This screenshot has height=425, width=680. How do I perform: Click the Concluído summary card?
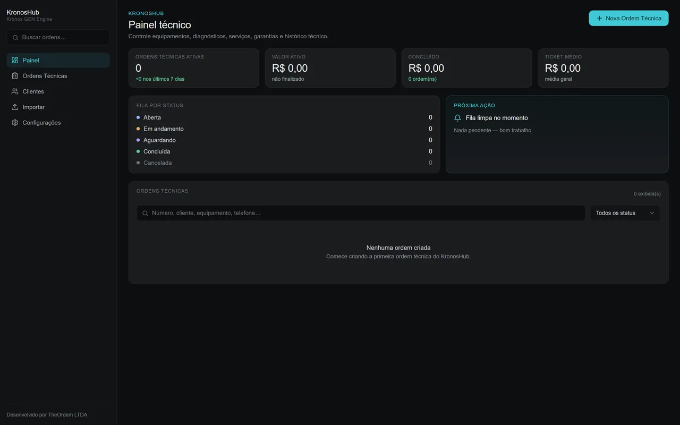coord(467,68)
